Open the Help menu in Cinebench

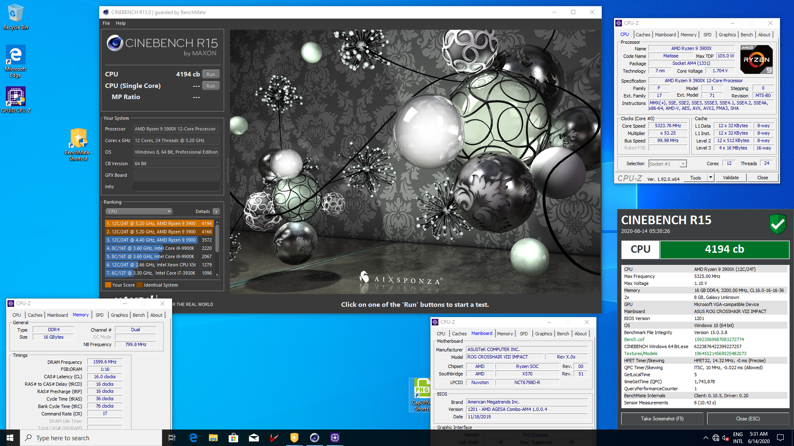pos(120,23)
